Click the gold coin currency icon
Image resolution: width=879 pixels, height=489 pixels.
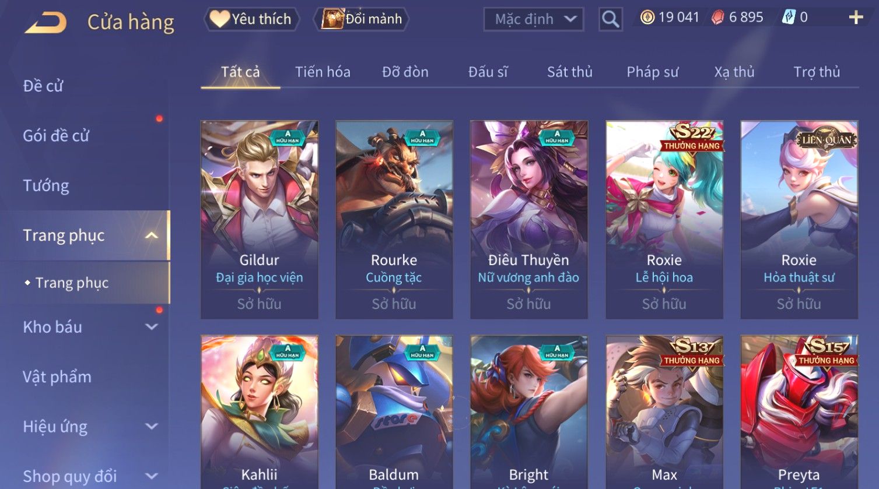[647, 17]
